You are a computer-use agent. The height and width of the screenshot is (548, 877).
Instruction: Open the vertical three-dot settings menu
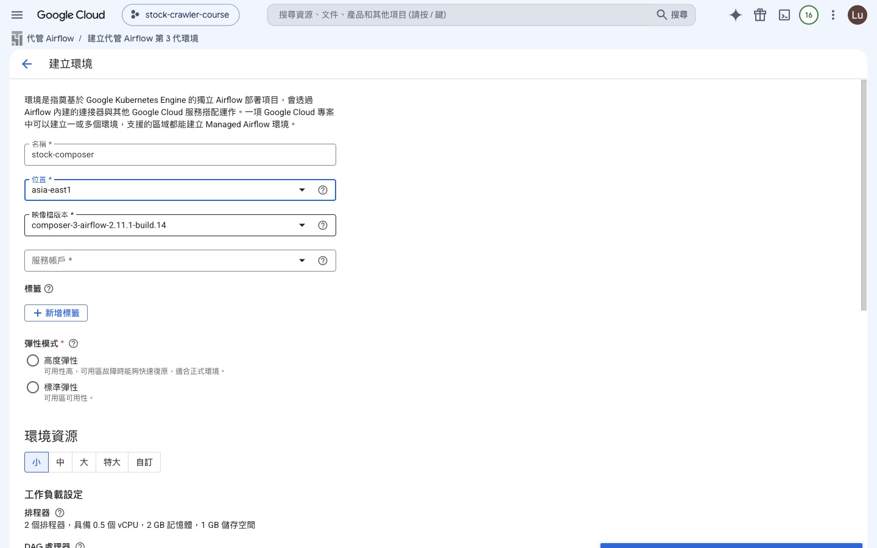(x=833, y=15)
